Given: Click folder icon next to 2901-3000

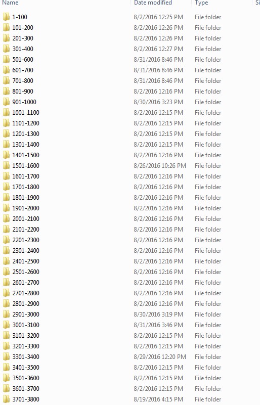Looking at the screenshot, I should pyautogui.click(x=6, y=314).
